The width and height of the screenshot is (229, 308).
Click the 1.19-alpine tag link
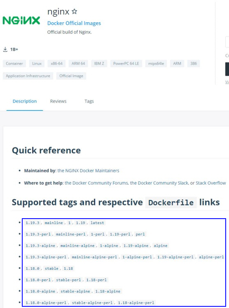(x=136, y=245)
